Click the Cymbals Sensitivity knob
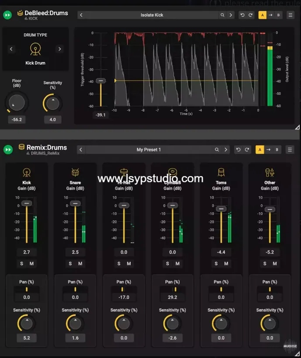Viewport: 301px width, 358px height. 172,323
